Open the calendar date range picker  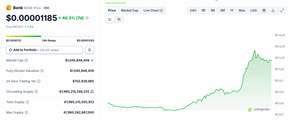264,11
